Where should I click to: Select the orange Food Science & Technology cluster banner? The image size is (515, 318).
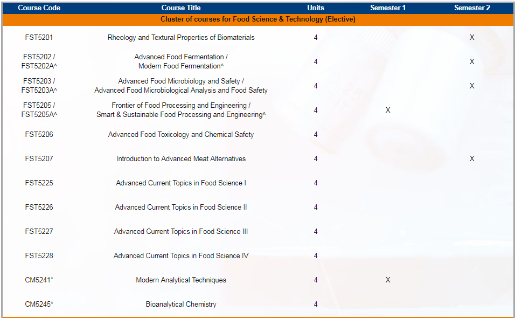click(258, 19)
